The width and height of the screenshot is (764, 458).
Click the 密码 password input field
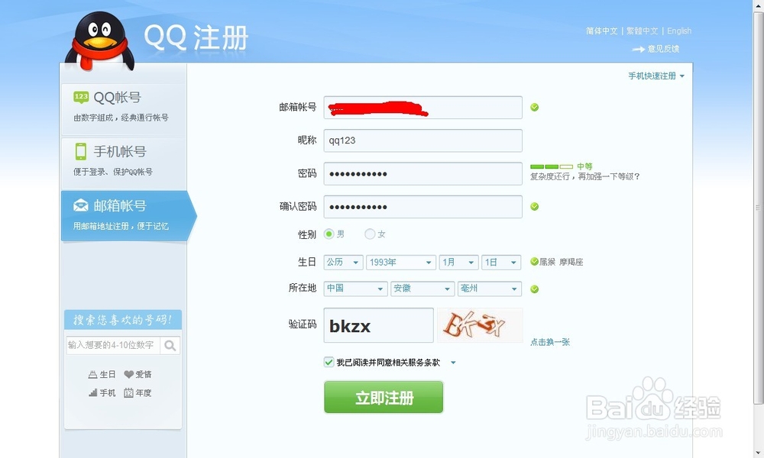(x=423, y=174)
